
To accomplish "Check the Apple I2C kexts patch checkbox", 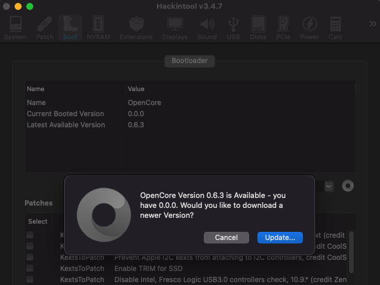I will click(30, 257).
